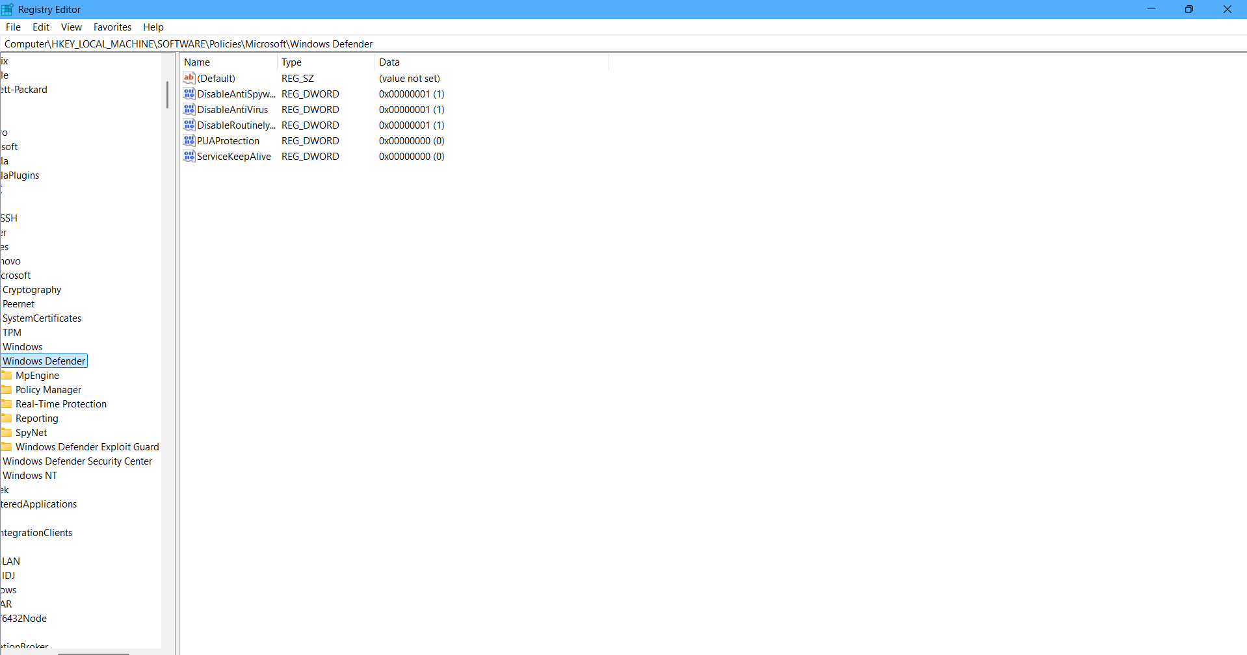Click the (value not set) data cell
Viewport: 1247px width, 655px height.
(x=410, y=79)
